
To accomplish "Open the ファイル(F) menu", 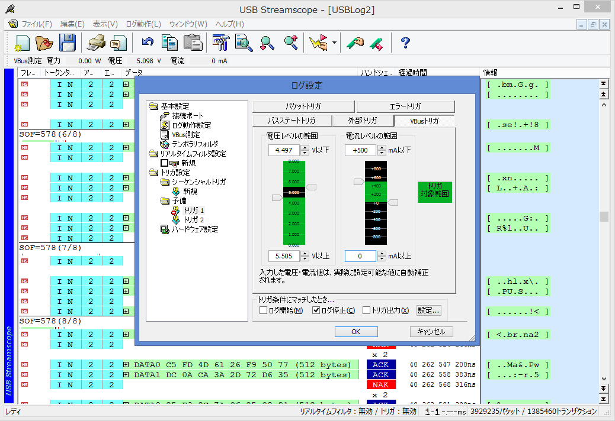I will (x=37, y=24).
